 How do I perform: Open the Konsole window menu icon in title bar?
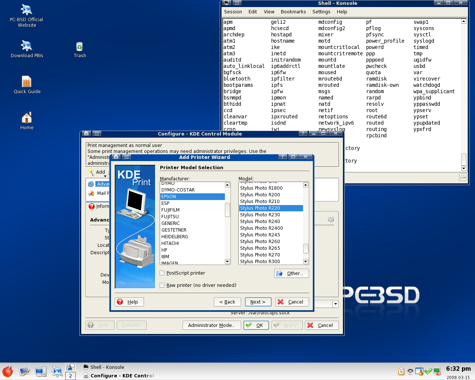227,3
